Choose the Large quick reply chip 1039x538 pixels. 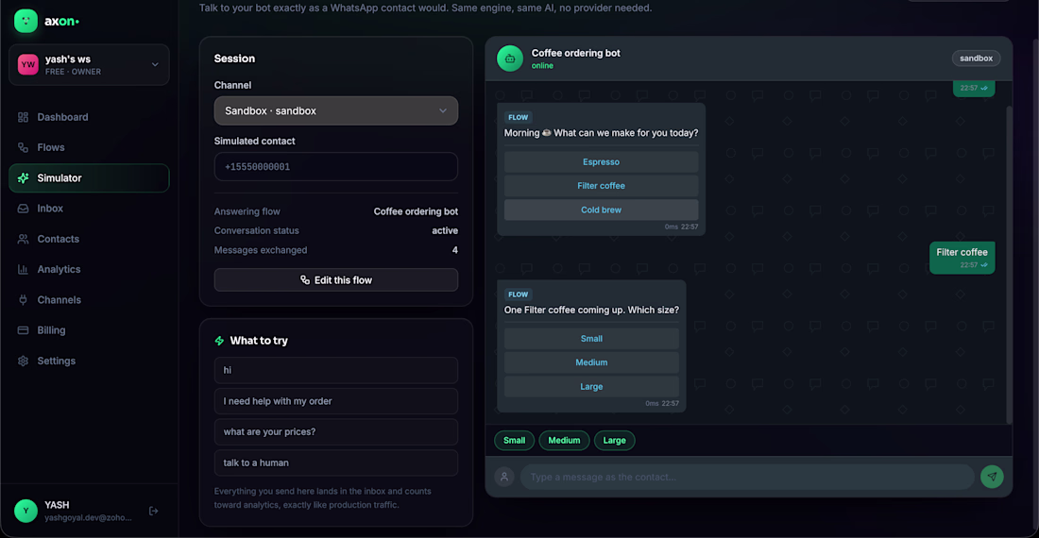(x=614, y=440)
